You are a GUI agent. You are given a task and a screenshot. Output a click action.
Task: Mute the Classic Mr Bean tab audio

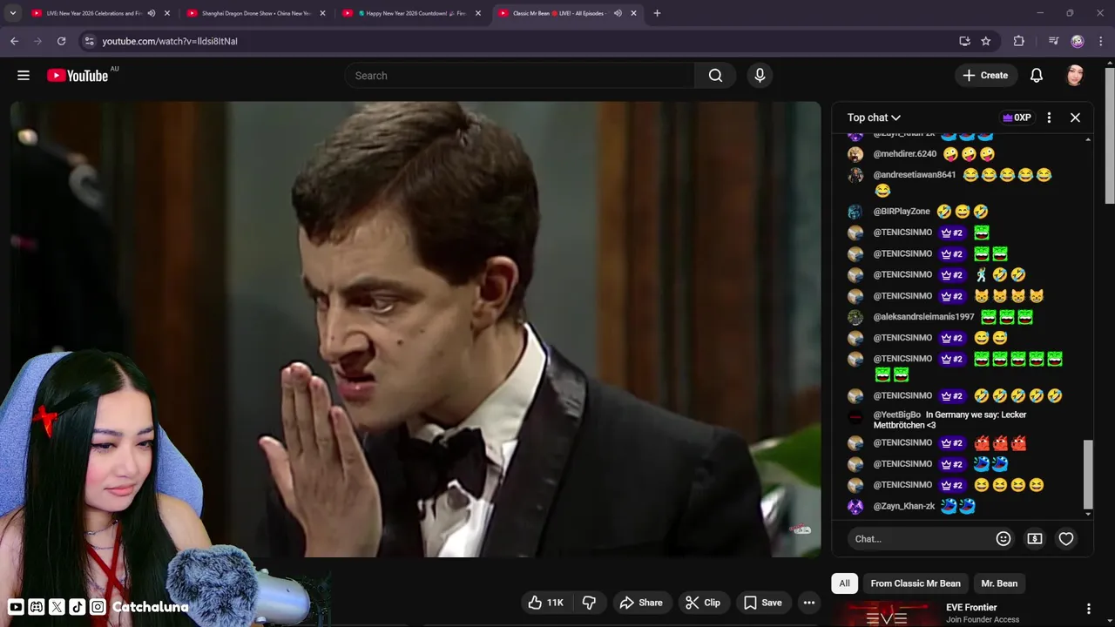(618, 13)
